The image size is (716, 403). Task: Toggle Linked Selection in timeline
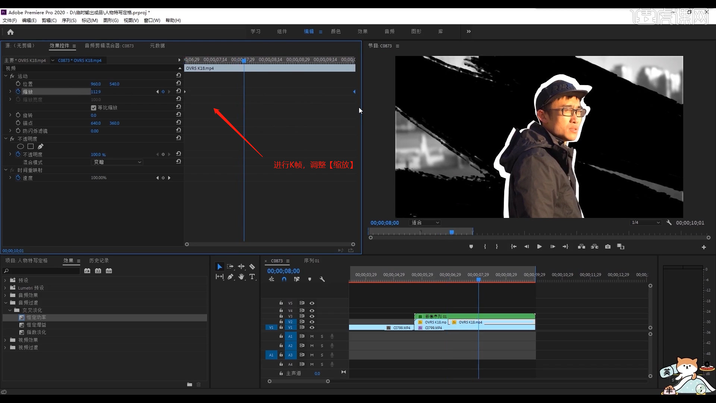point(297,279)
